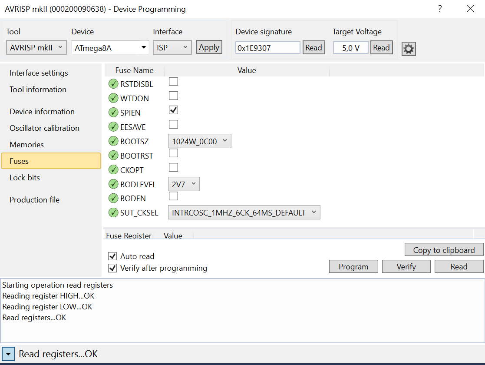Enable the EESAVE fuse checkbox
The height and width of the screenshot is (365, 485).
[x=173, y=124]
